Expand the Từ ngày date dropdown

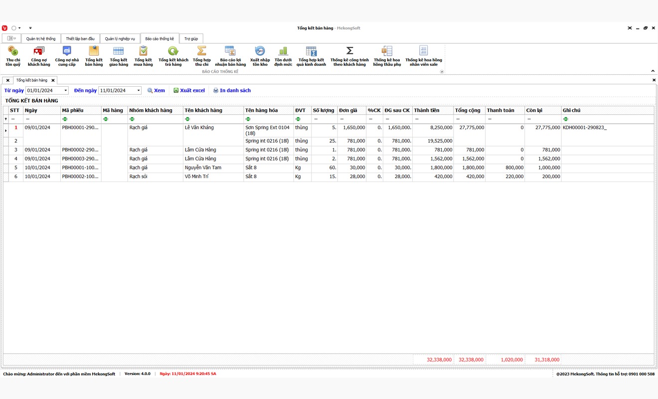tap(65, 91)
